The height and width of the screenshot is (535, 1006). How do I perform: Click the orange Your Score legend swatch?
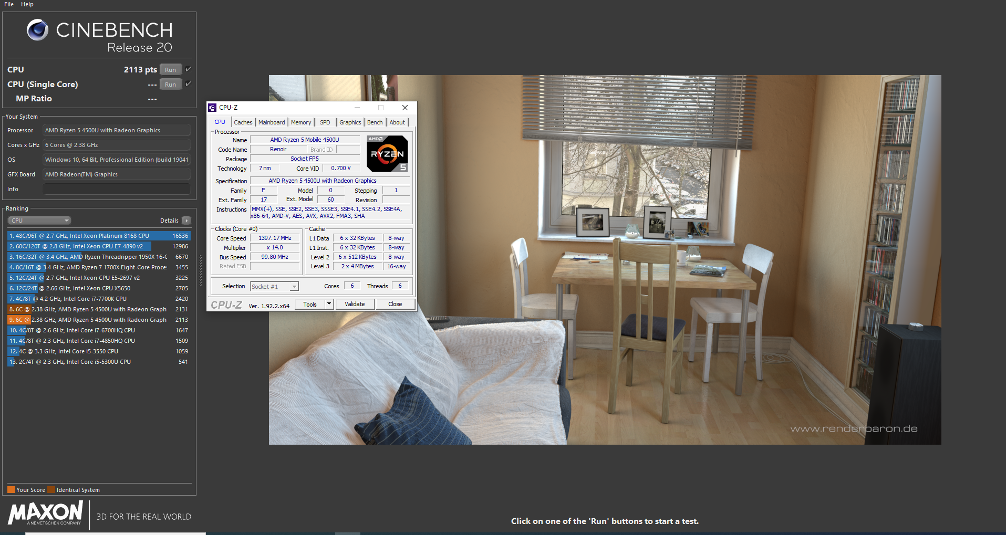[x=11, y=490]
